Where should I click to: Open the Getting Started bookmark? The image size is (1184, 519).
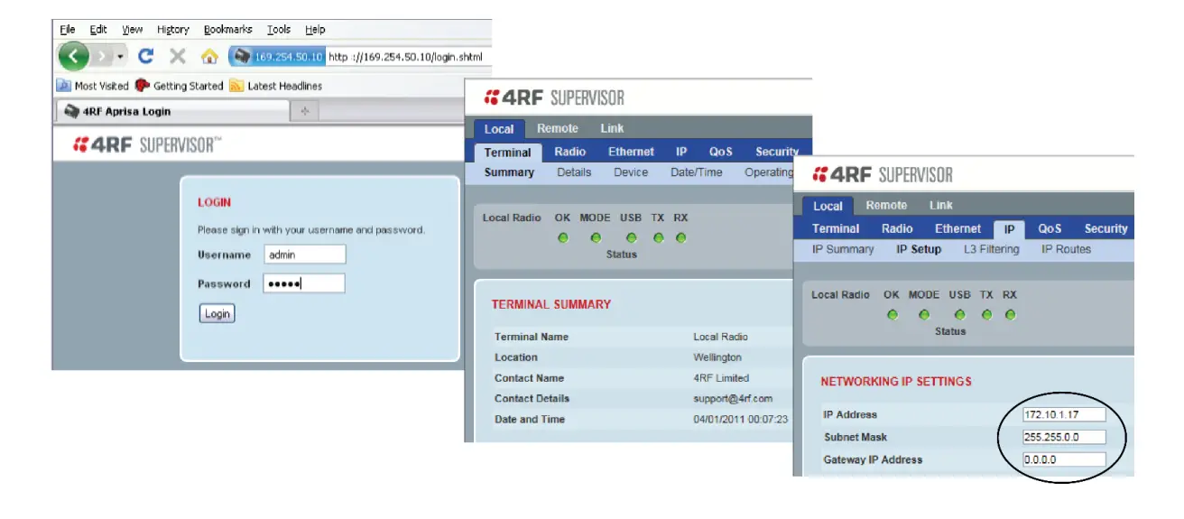[x=179, y=86]
